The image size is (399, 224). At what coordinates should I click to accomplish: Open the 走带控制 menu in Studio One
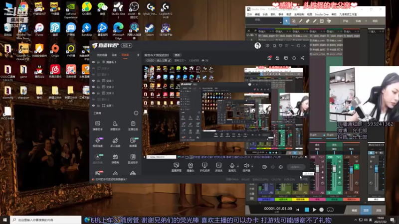click(299, 14)
